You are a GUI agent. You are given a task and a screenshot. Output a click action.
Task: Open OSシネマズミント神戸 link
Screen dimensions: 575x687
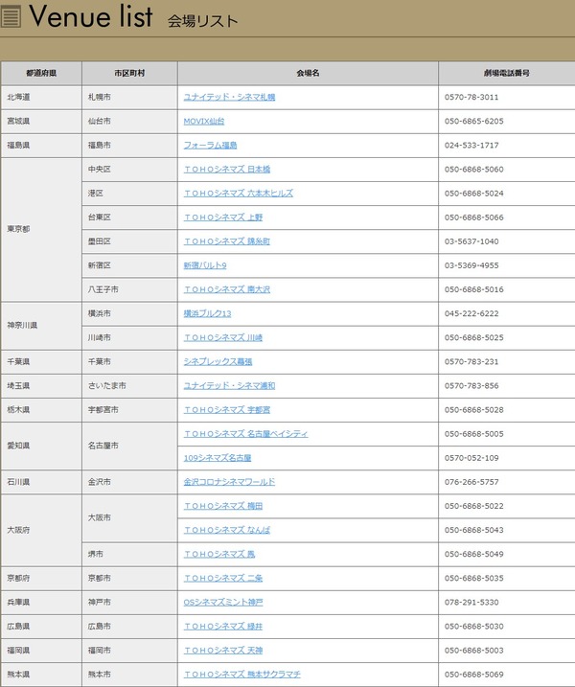[x=223, y=603]
